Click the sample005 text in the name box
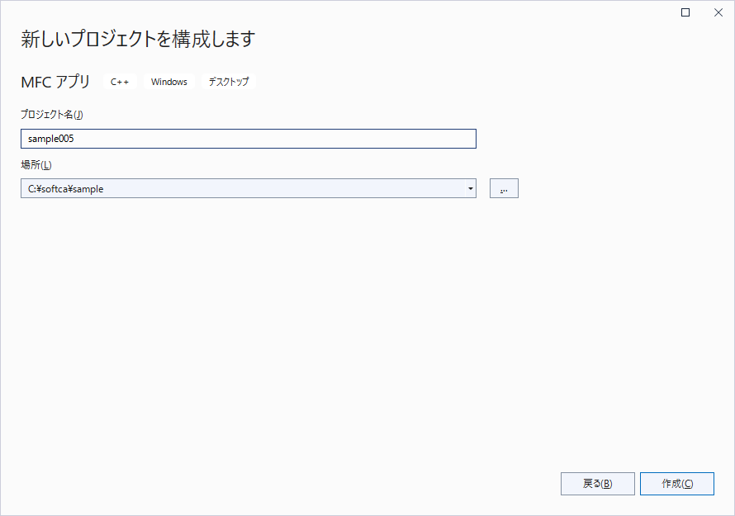Viewport: 735px width, 516px height. 51,139
